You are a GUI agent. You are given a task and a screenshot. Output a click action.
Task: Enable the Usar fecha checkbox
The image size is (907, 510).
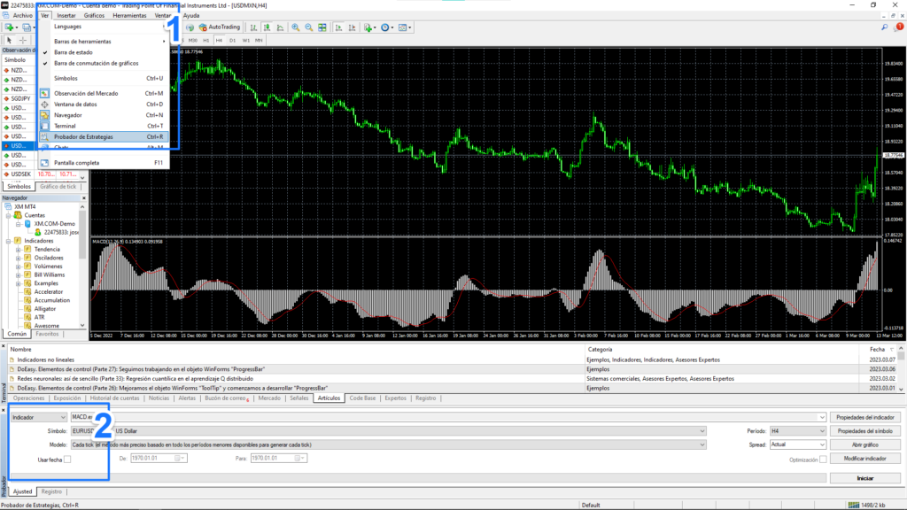click(67, 460)
